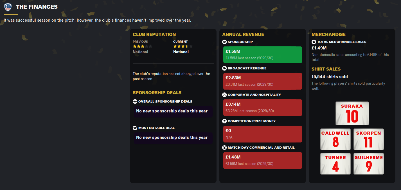This screenshot has width=401, height=190.
Task: Click the Caldwell number 8 shirt
Action: (335, 139)
